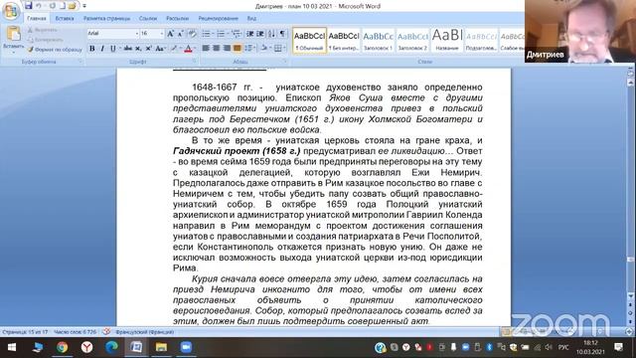Align text left
The height and width of the screenshot is (358, 636).
pos(206,49)
